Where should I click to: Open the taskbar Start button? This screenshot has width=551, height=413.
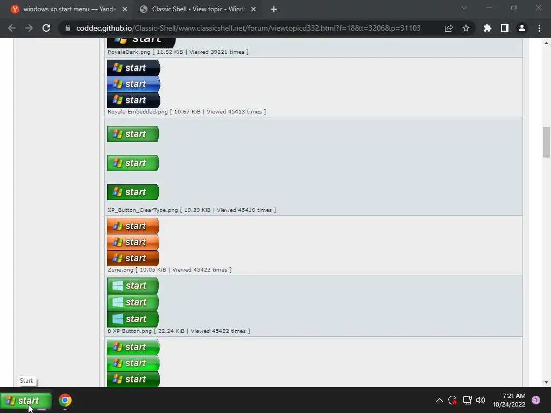(x=26, y=400)
